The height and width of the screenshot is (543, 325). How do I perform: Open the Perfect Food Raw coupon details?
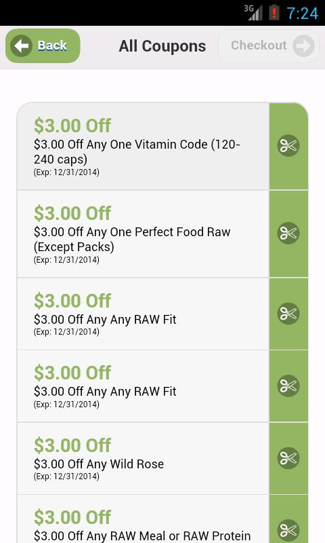tap(143, 234)
